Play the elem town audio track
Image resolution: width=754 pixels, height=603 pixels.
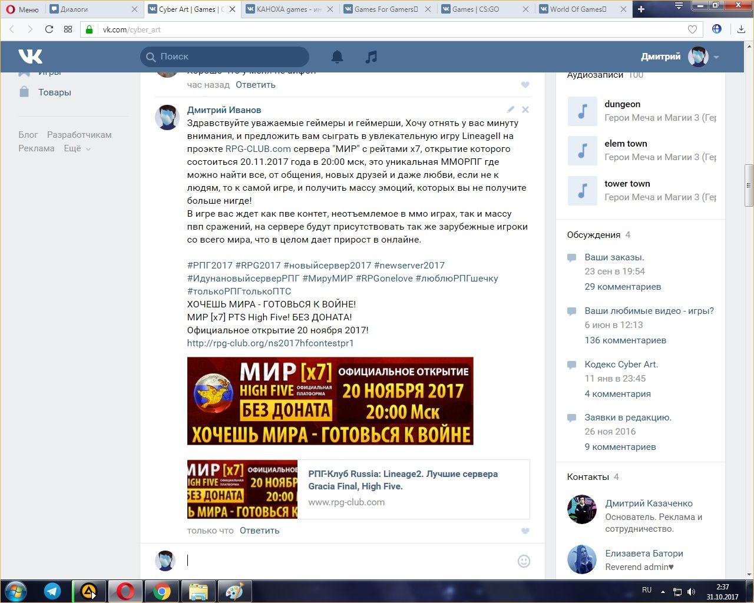tap(582, 150)
